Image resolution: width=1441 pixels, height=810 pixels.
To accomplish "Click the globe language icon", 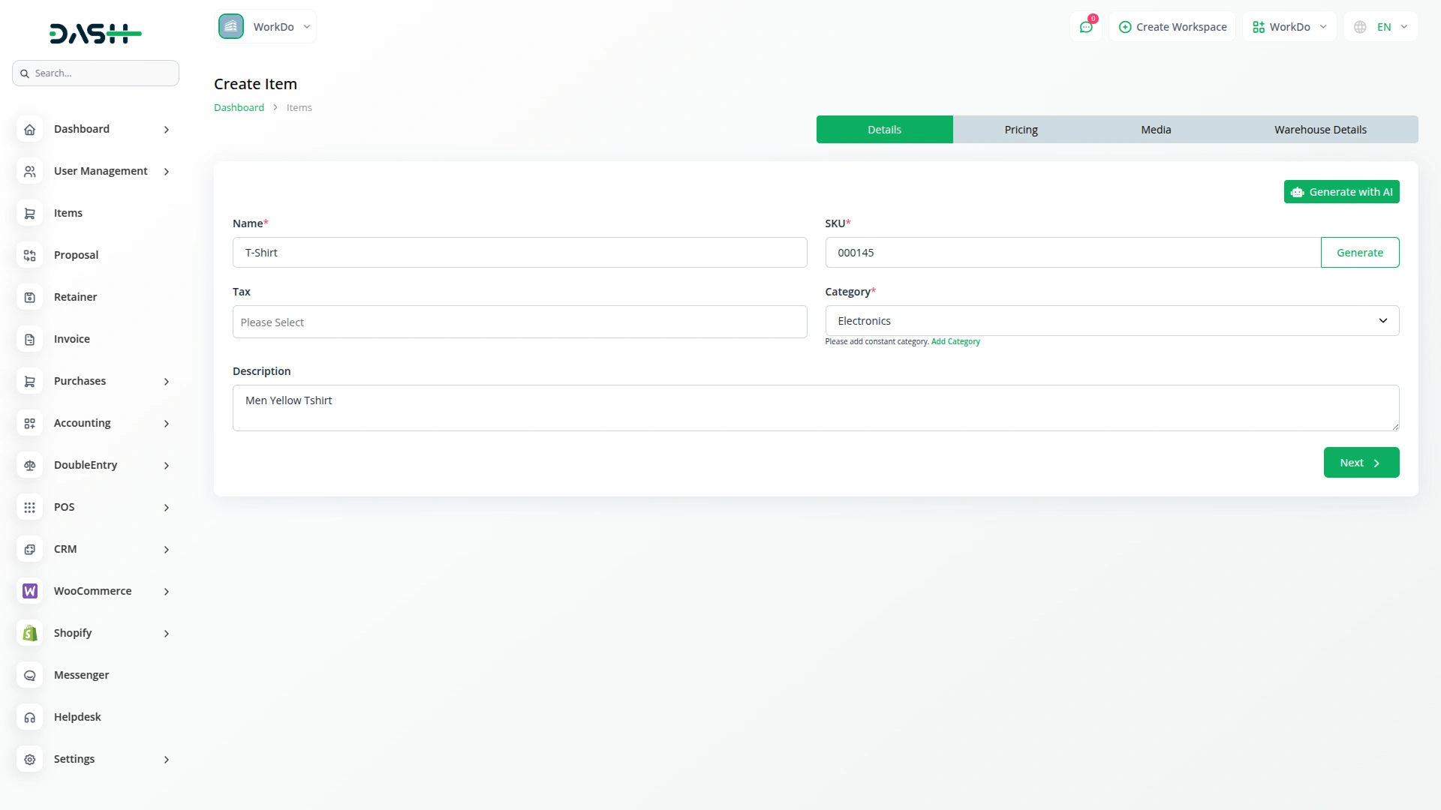I will tap(1360, 27).
